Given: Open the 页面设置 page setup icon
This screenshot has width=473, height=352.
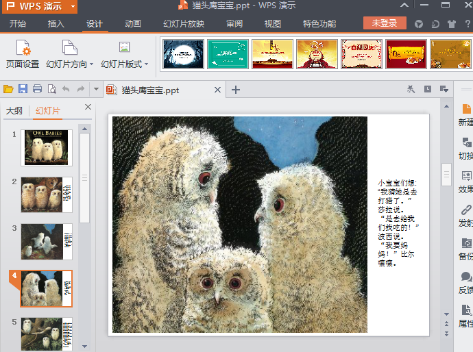Looking at the screenshot, I should pos(23,53).
